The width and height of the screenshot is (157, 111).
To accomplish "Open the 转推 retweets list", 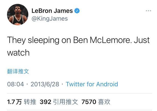I will (30, 102).
